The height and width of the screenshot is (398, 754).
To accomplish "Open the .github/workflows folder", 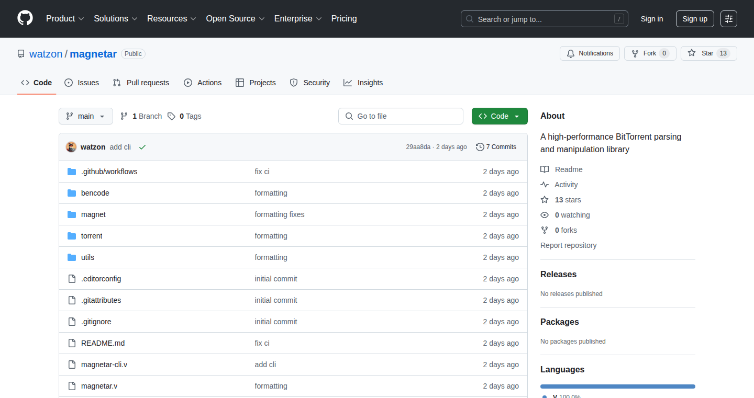I will [109, 172].
